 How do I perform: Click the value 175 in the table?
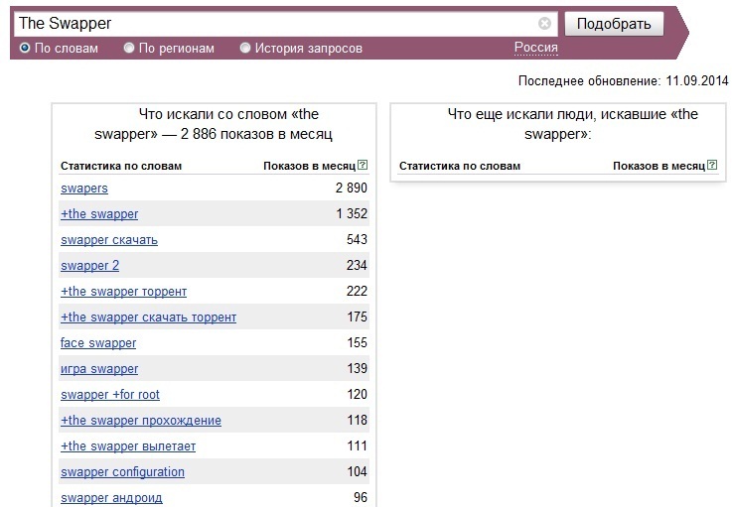pos(358,317)
